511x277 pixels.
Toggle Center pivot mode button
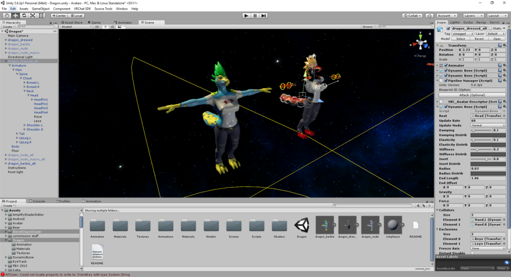pos(59,16)
